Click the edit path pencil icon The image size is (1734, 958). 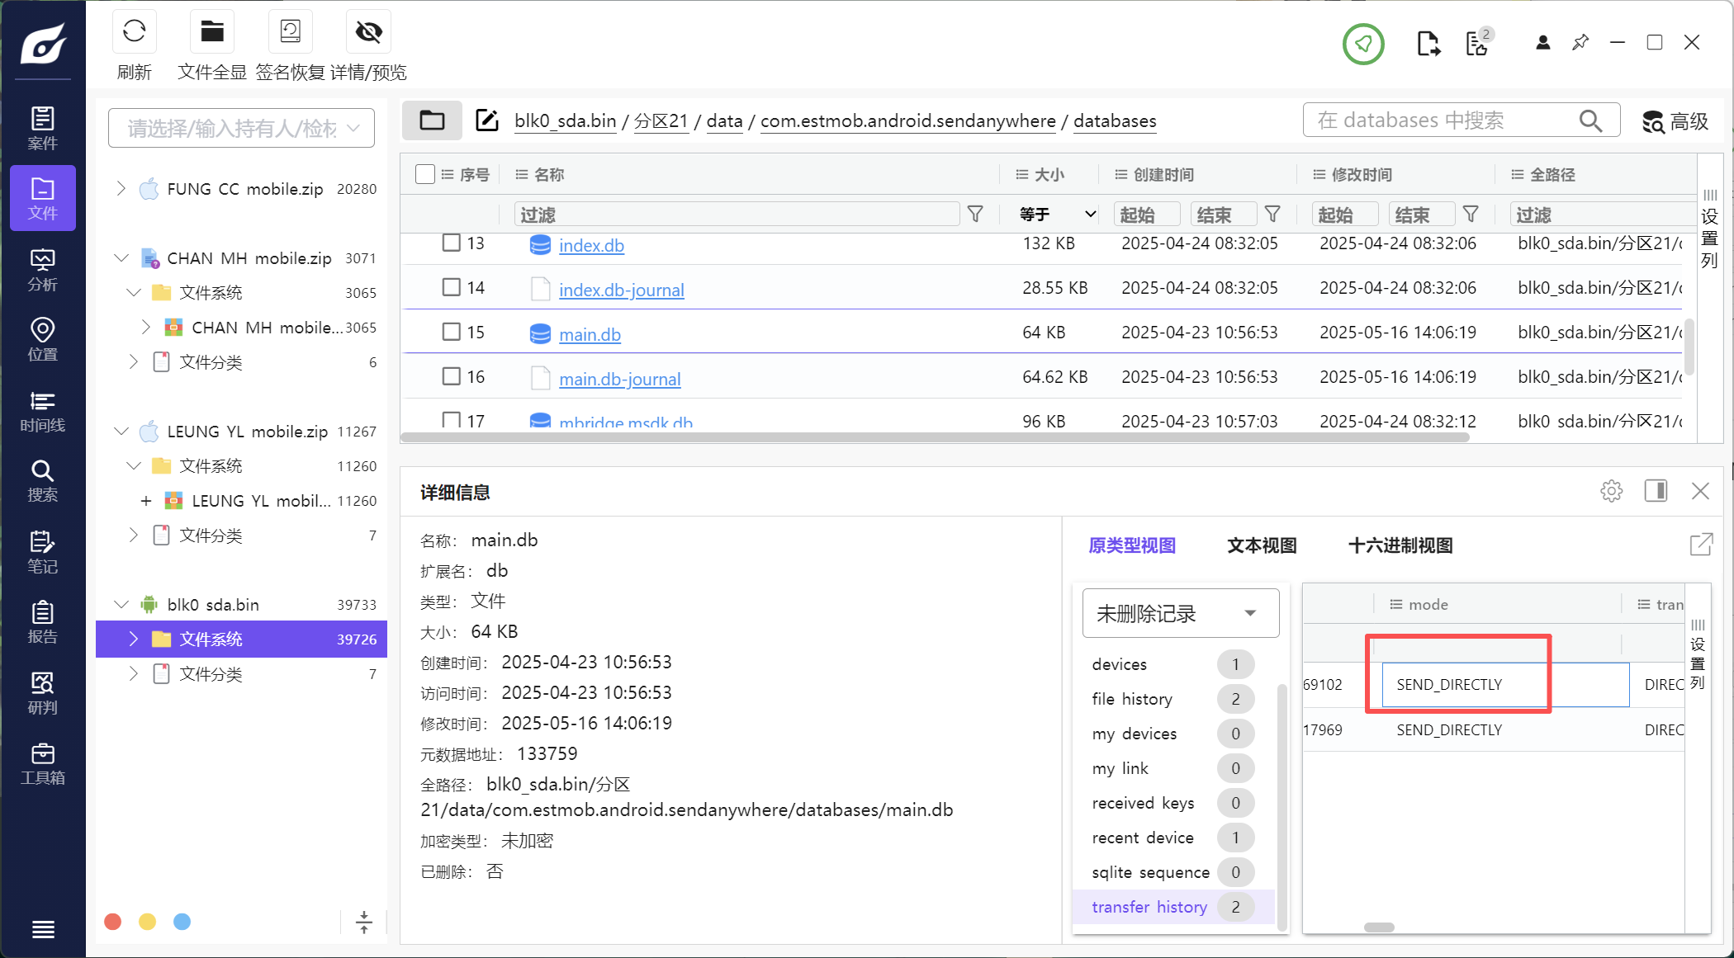tap(487, 120)
